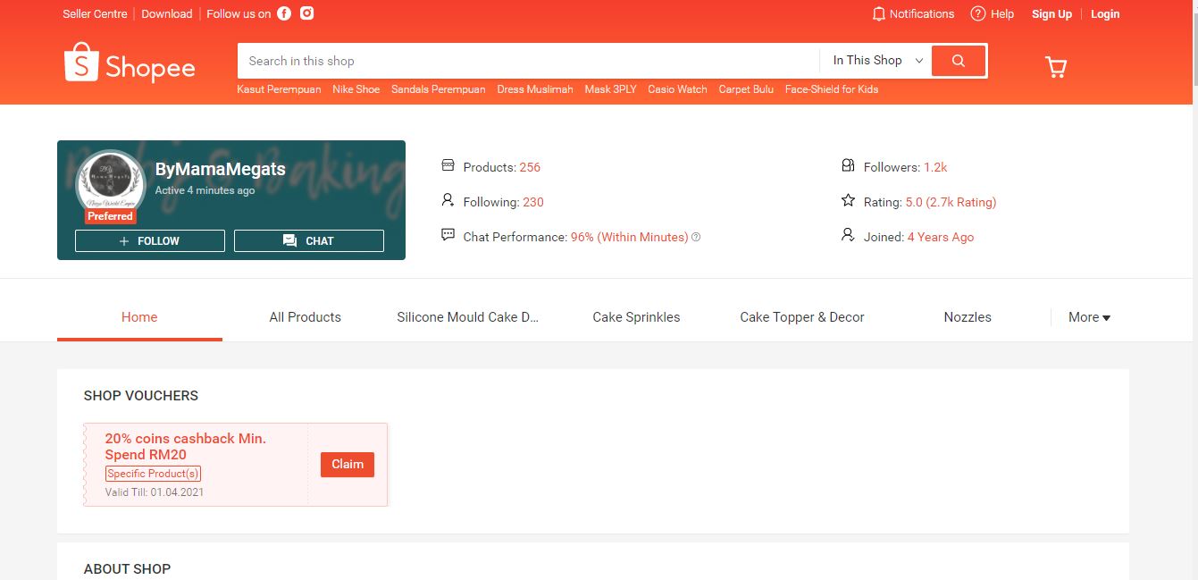Open the Cake Sprinkles tab
1198x580 pixels.
[x=636, y=317]
